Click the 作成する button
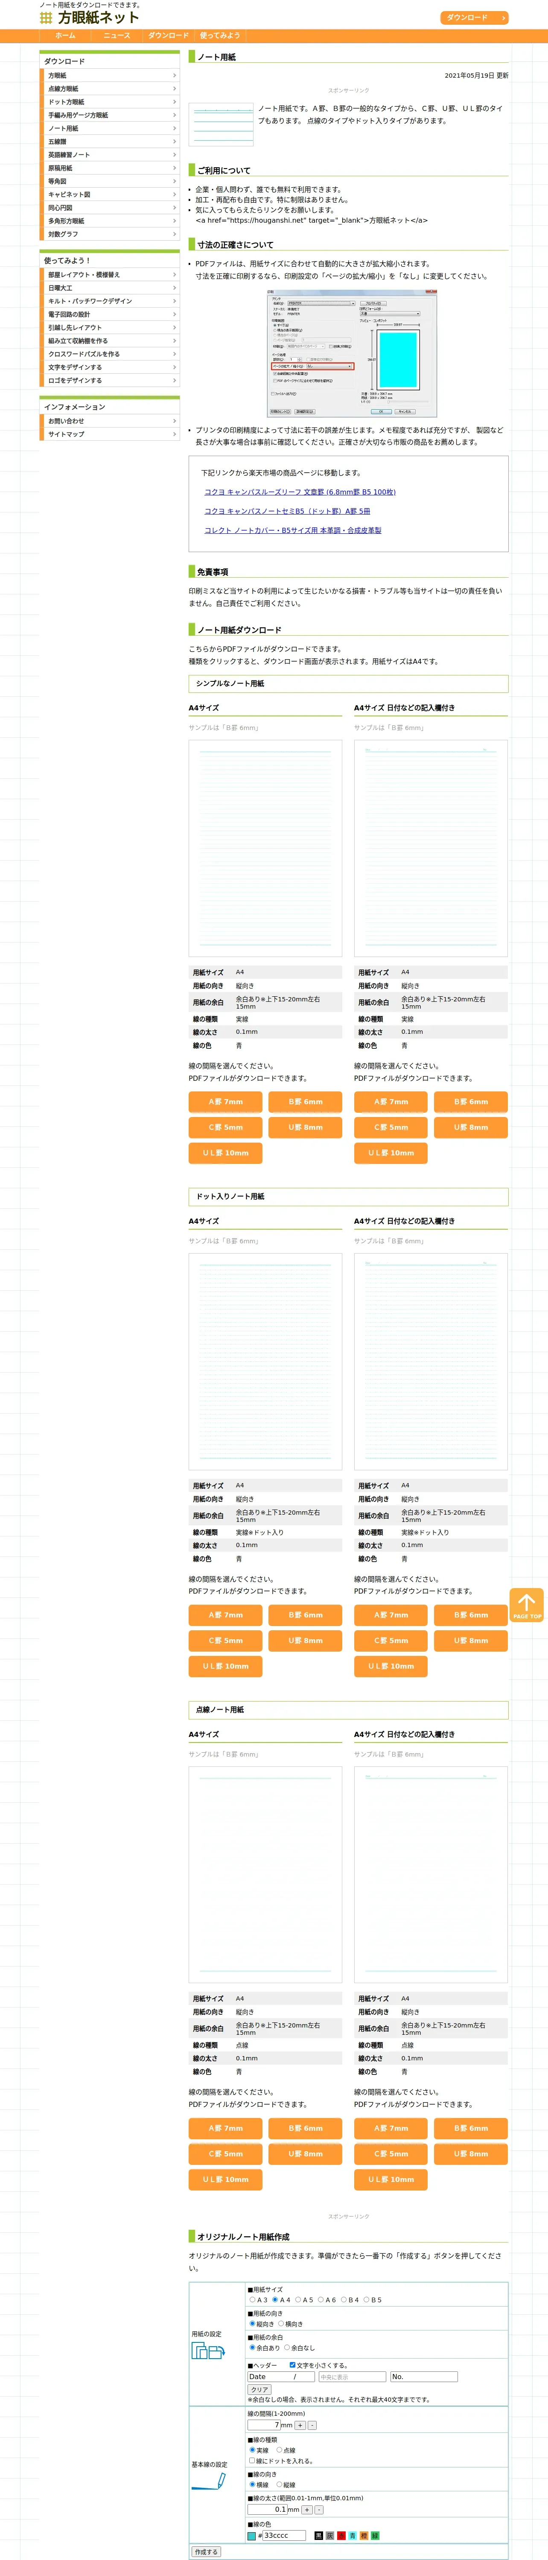548x2560 pixels. click(206, 2552)
